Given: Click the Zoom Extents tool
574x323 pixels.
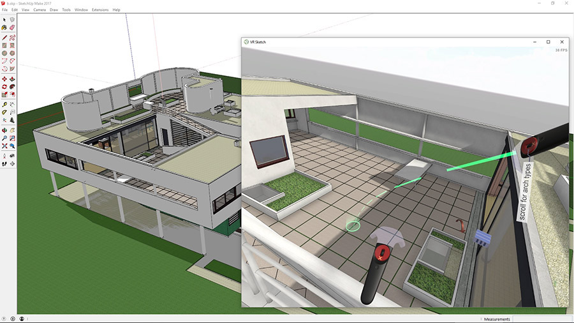Looking at the screenshot, I should click(x=4, y=146).
